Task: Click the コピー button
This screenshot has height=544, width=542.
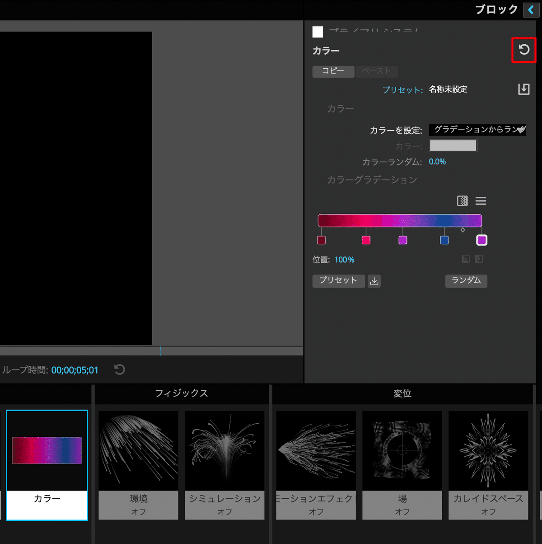Action: pos(333,71)
